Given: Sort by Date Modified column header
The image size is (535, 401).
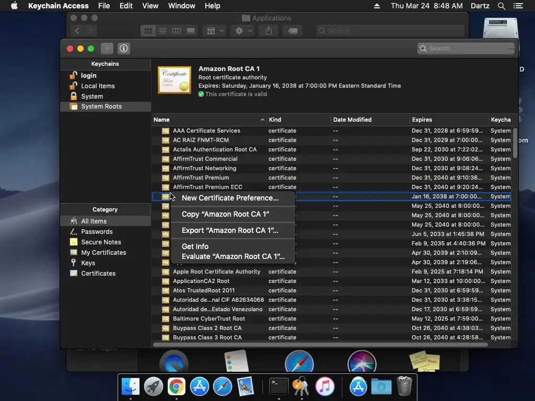Looking at the screenshot, I should click(x=370, y=120).
